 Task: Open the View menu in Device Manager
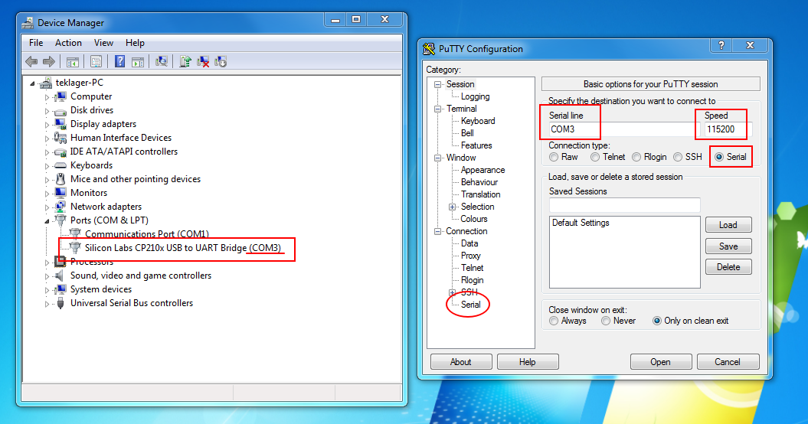click(103, 43)
